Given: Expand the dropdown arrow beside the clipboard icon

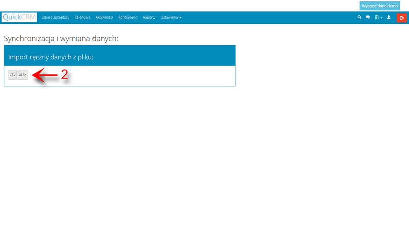Looking at the screenshot, I should click(381, 18).
